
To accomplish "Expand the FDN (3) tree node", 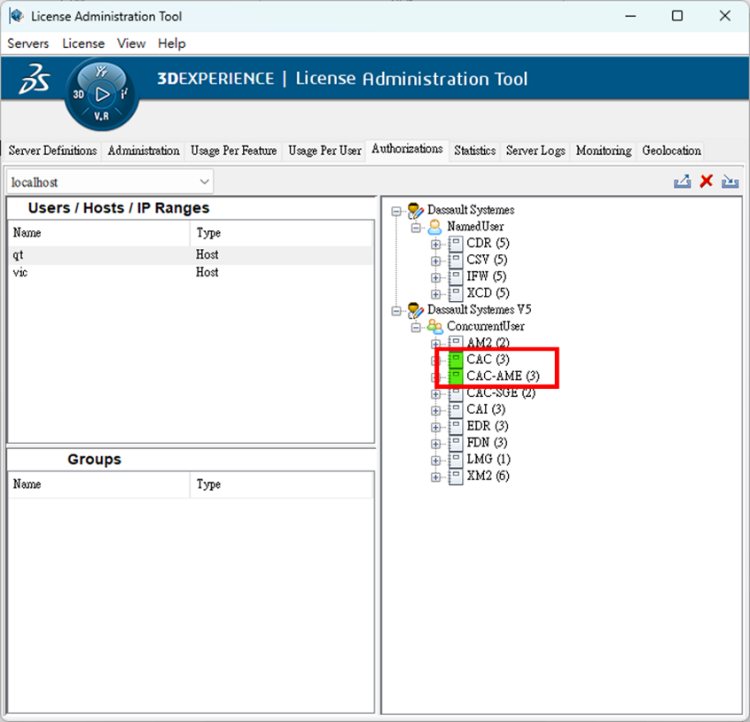I will tap(436, 445).
